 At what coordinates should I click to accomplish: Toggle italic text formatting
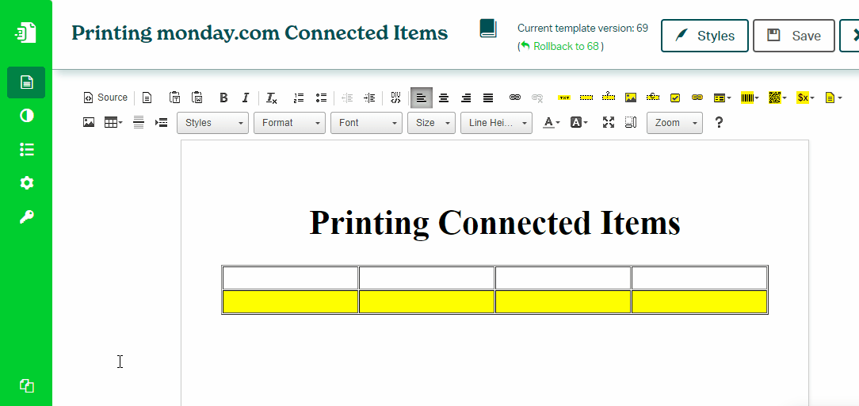point(246,98)
